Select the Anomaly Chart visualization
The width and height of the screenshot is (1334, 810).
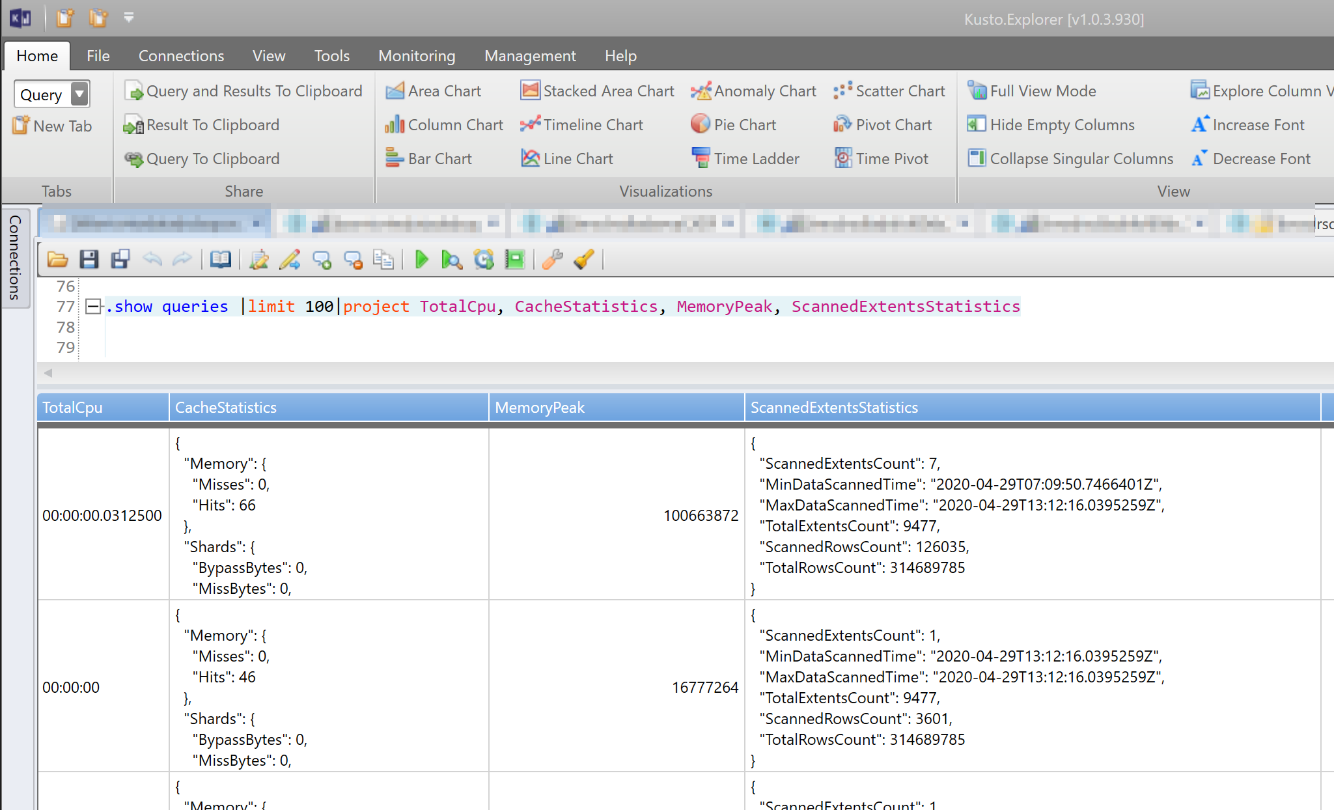[753, 91]
